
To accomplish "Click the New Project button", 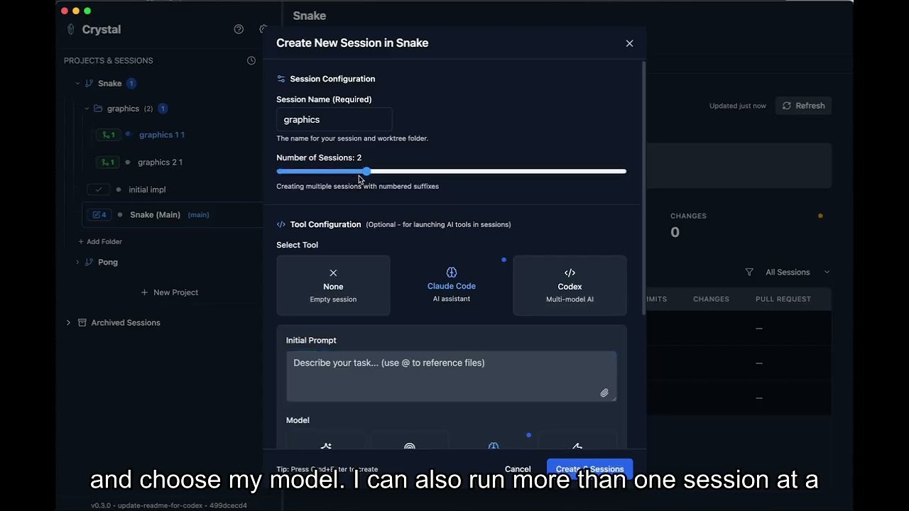I will coord(170,292).
